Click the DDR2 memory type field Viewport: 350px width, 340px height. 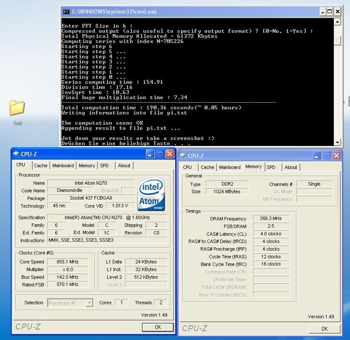click(x=227, y=184)
